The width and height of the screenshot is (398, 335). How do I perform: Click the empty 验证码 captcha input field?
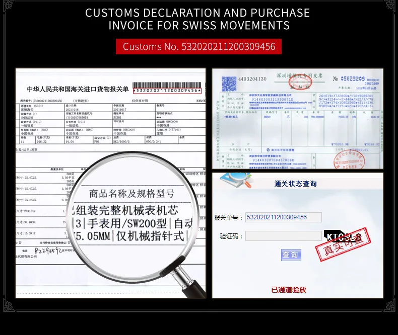point(283,236)
